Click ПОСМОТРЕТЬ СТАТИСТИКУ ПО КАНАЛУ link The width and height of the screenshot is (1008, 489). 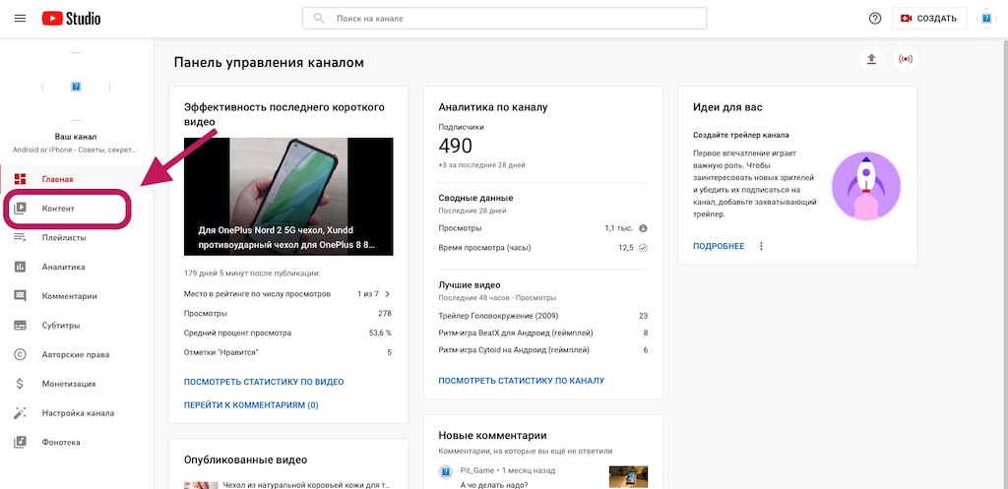click(x=521, y=381)
